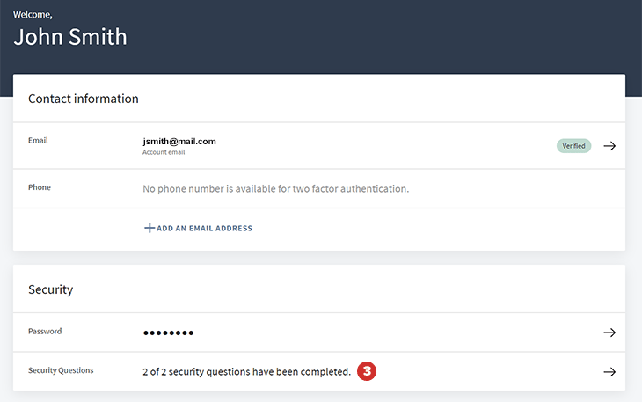Viewport: 642px width, 402px height.
Task: Click the no phone number available message
Action: tap(275, 188)
